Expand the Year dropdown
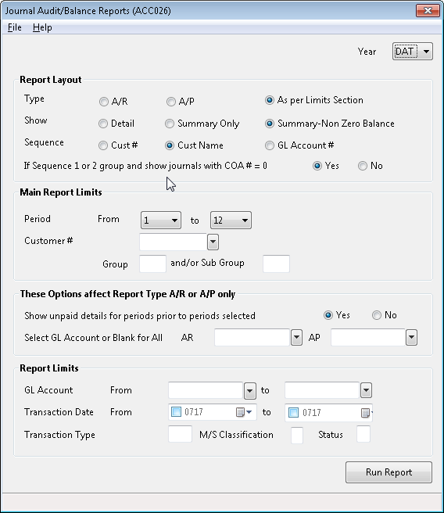The width and height of the screenshot is (444, 513). pyautogui.click(x=426, y=52)
